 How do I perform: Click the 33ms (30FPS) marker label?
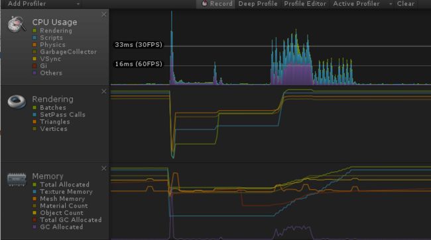pyautogui.click(x=139, y=45)
